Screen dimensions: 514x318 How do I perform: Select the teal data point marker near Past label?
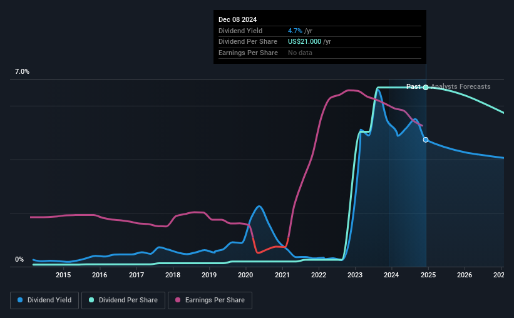point(426,87)
